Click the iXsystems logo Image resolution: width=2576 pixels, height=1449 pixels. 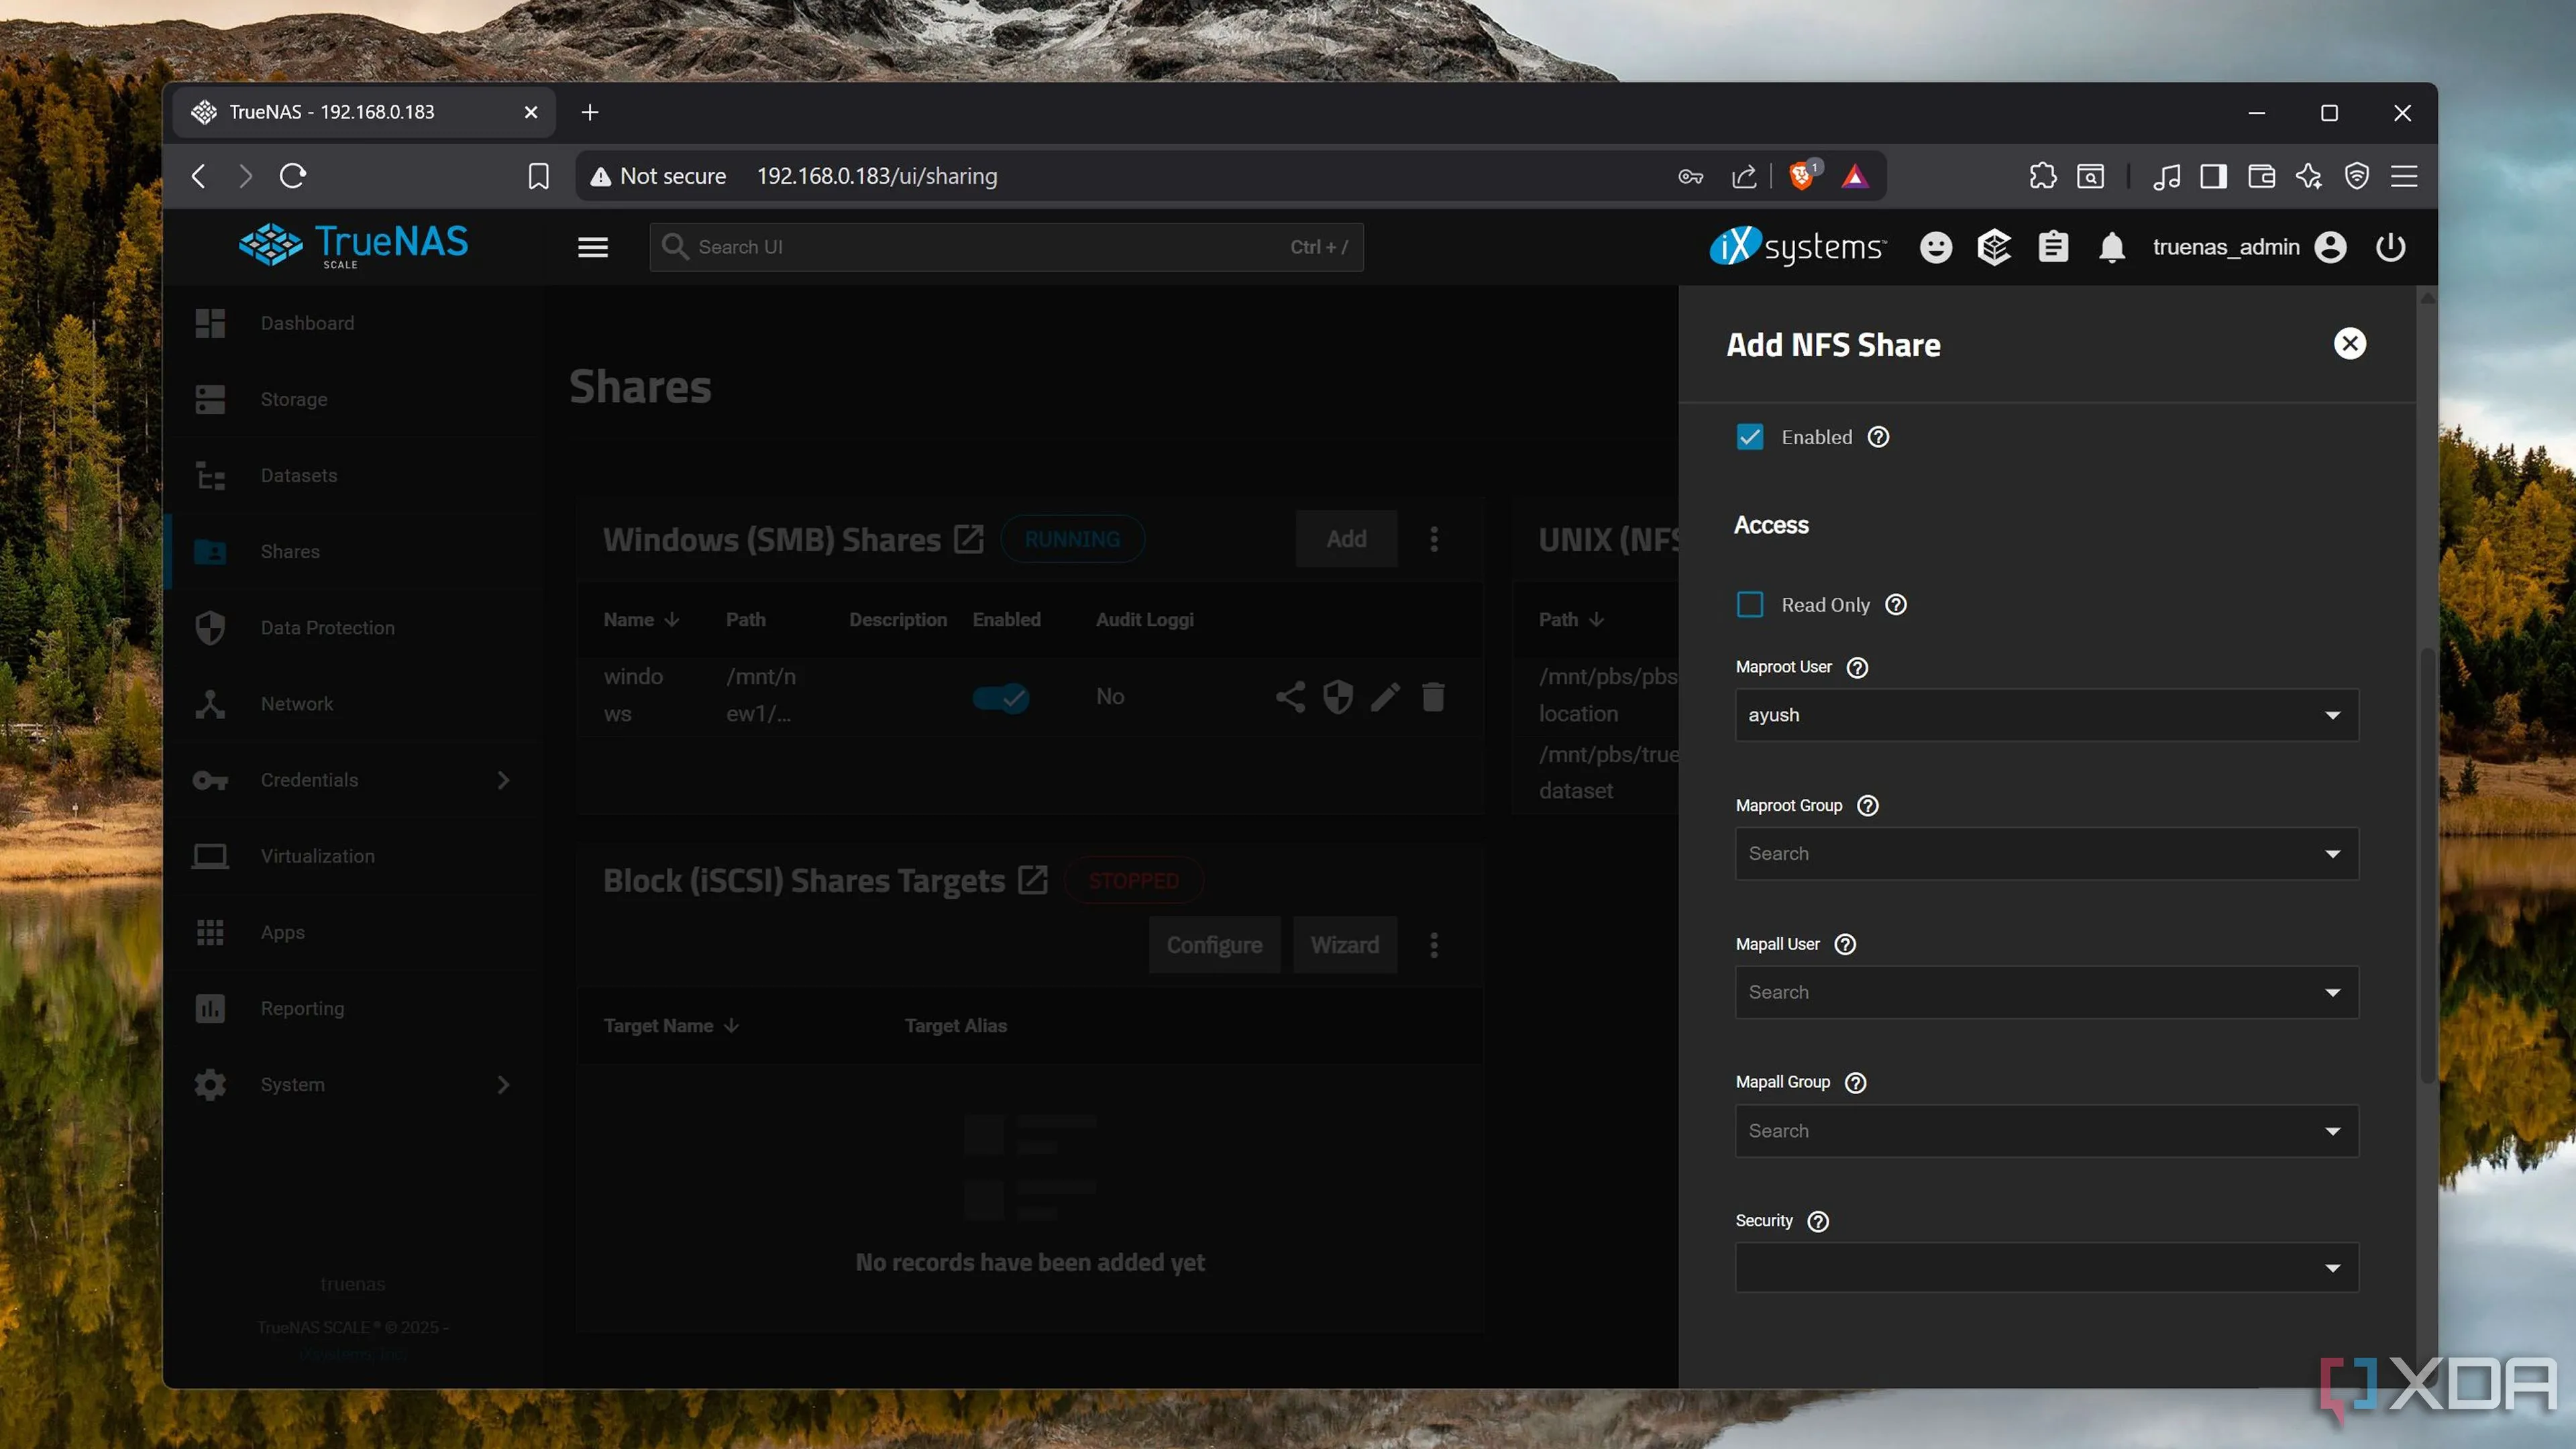click(x=1798, y=246)
